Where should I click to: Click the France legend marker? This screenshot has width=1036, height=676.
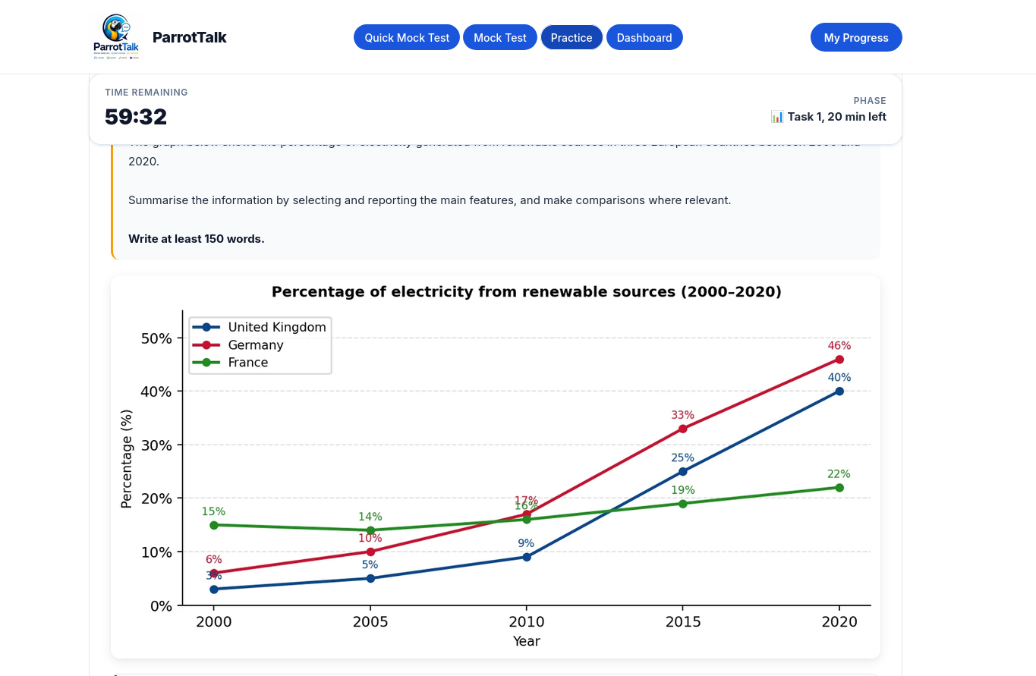click(206, 363)
